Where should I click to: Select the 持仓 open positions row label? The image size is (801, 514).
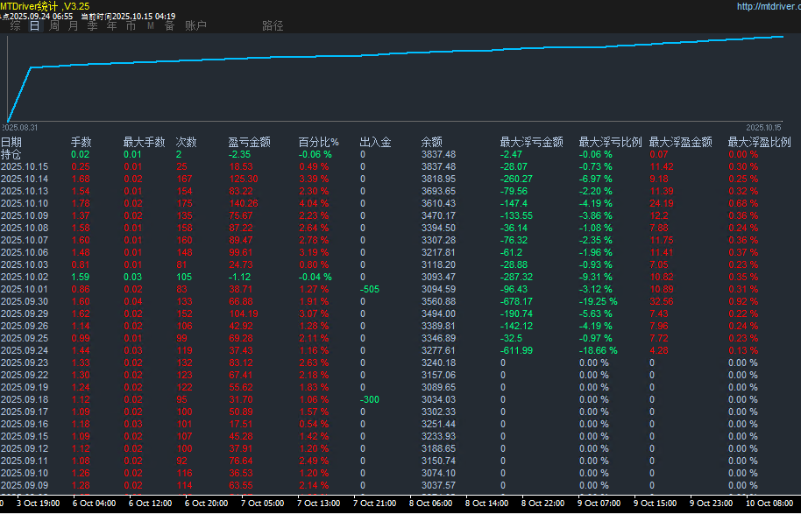tap(11, 154)
